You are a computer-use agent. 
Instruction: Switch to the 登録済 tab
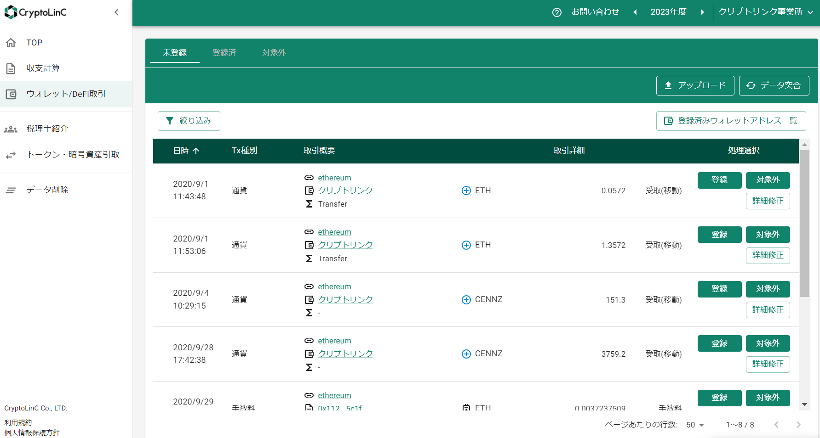224,53
